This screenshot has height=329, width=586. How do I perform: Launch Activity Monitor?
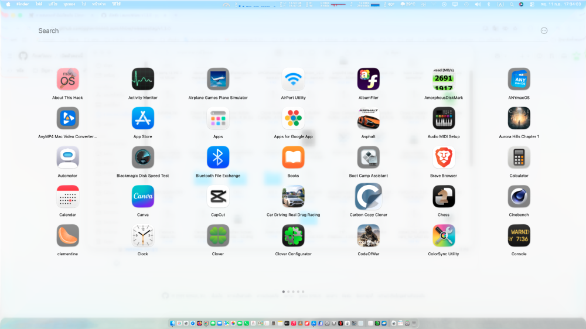tap(143, 79)
